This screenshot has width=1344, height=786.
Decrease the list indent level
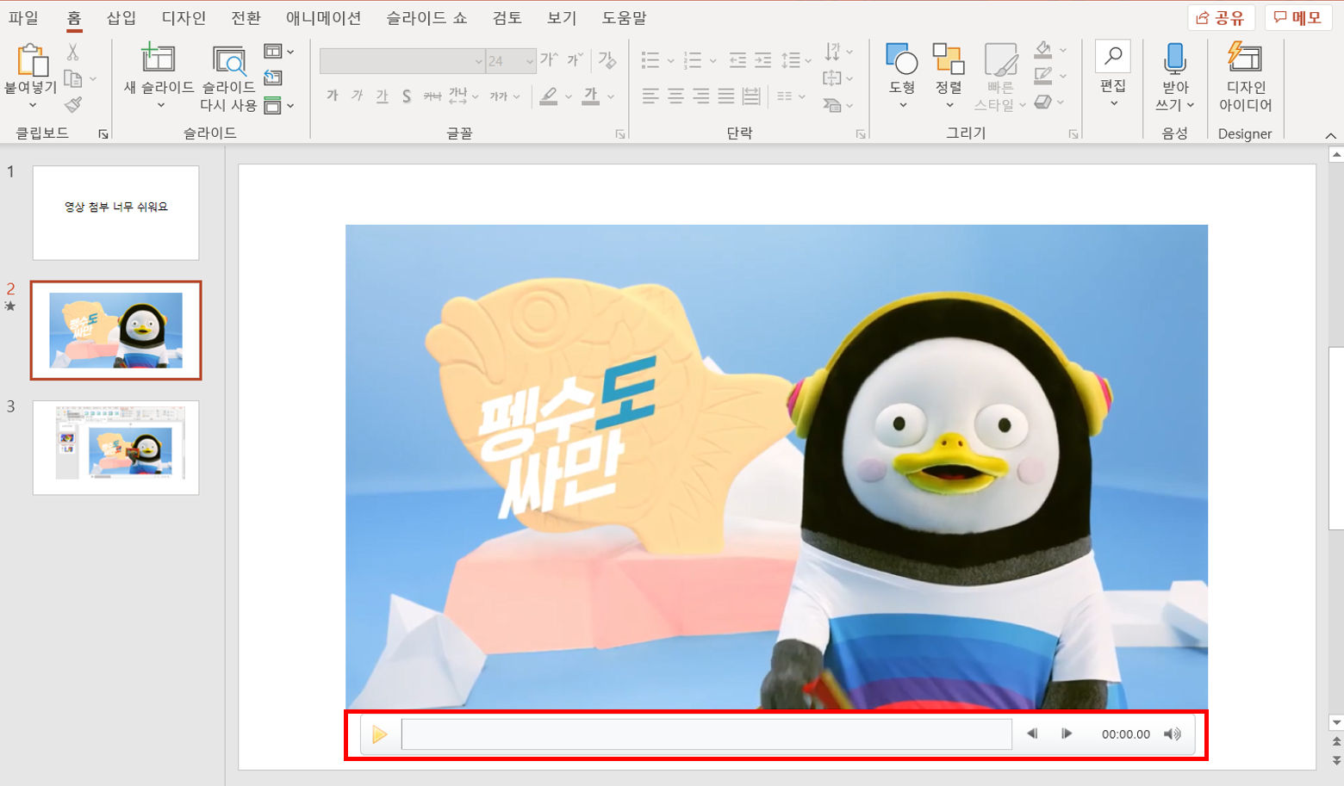click(737, 60)
